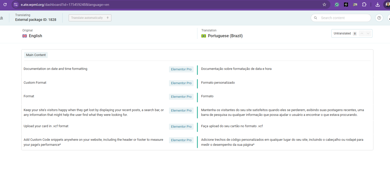Select original text 'Keep your site's visitors happy'
390x188 pixels.
coord(94,112)
